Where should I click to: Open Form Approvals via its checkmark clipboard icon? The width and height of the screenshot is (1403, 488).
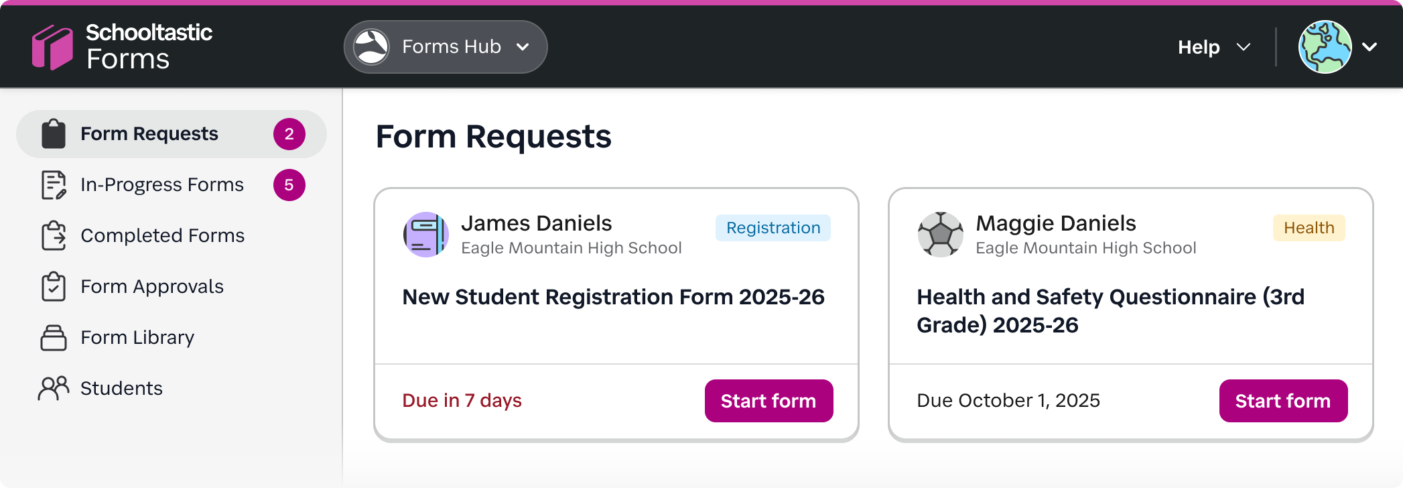(52, 286)
